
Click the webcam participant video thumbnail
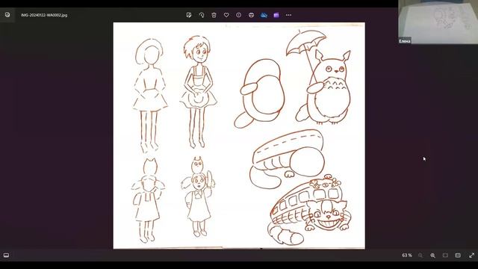(x=438, y=22)
